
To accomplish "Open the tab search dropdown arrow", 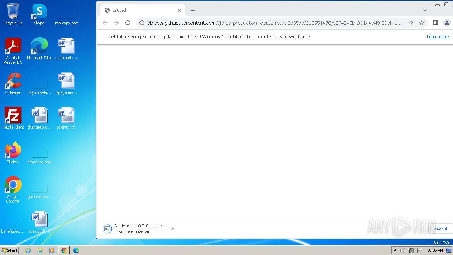I will 425,10.
